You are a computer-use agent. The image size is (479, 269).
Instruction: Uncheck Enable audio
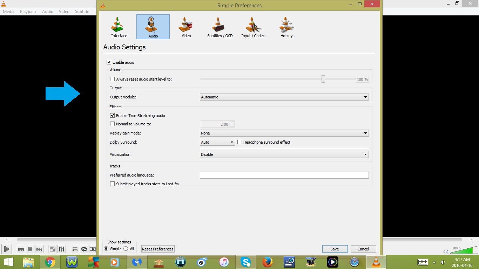109,62
